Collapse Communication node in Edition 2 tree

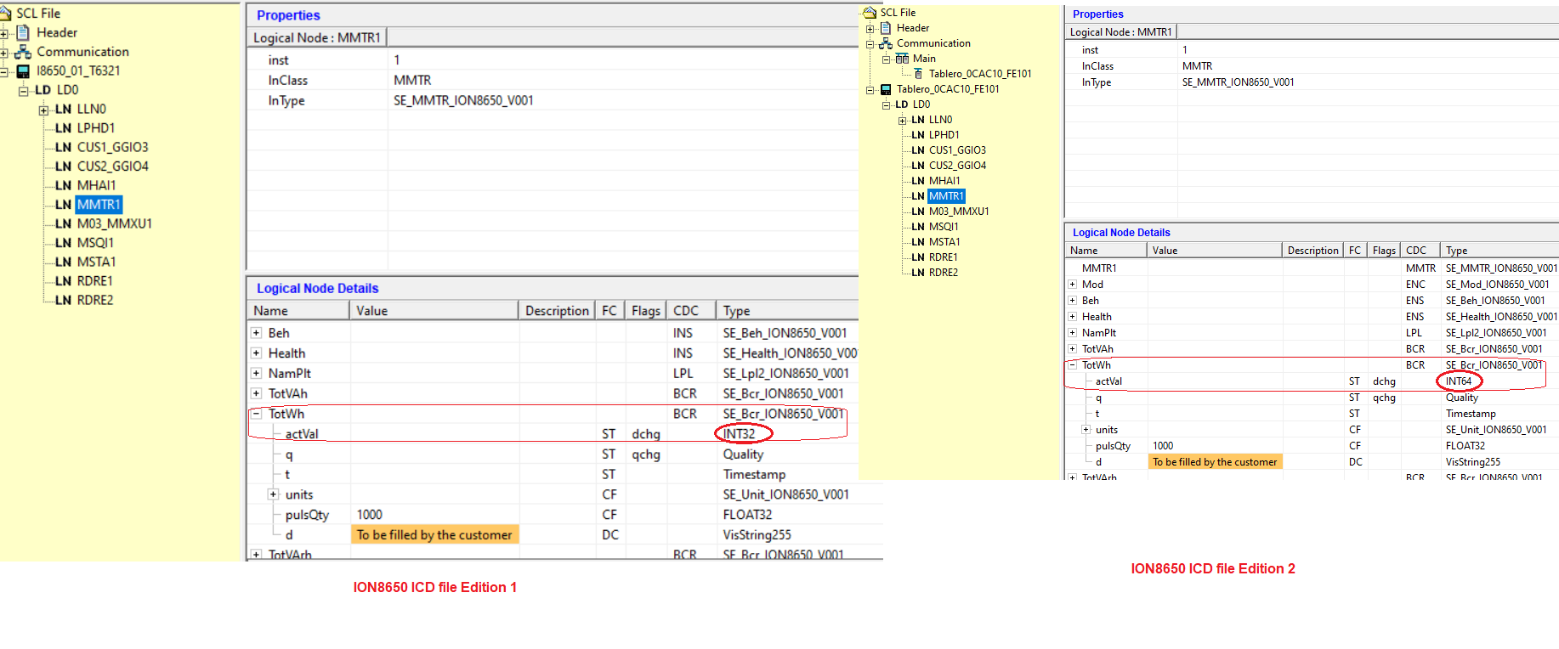coord(870,44)
